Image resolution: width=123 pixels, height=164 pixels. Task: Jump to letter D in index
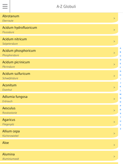click(x=120, y=60)
